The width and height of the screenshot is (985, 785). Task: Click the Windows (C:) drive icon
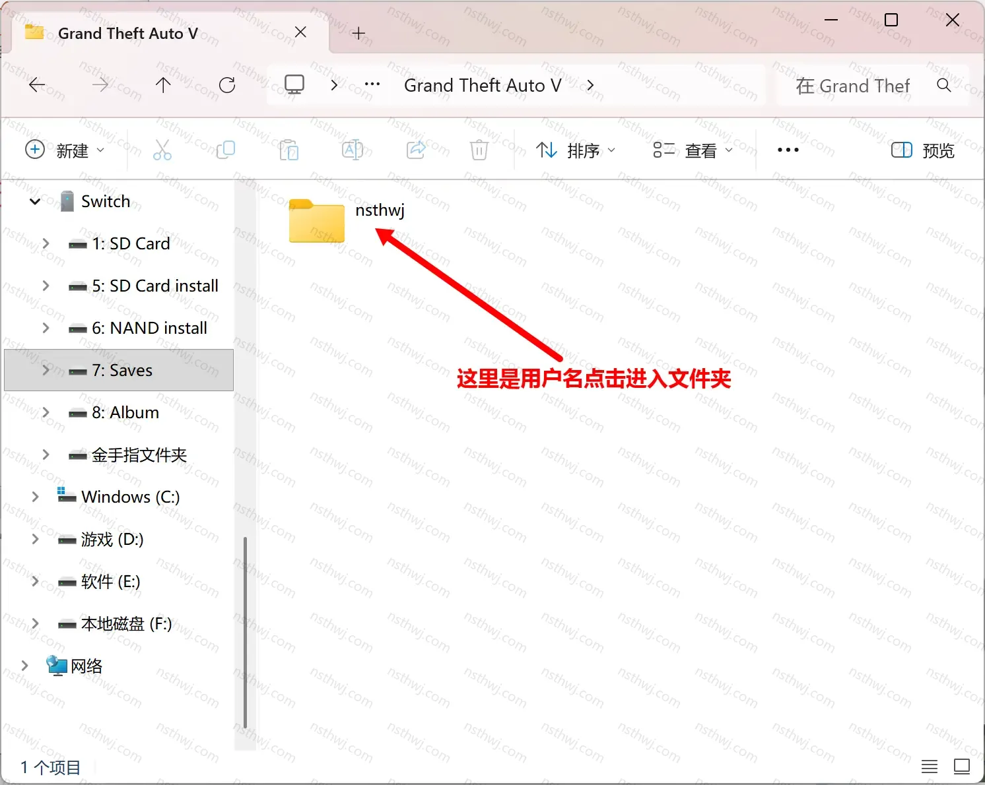67,495
